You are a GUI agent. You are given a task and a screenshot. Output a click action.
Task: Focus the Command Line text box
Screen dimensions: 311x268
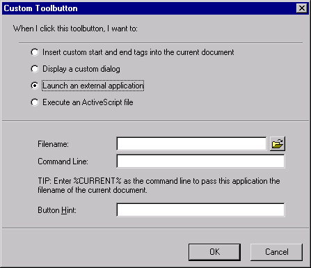[x=200, y=161]
